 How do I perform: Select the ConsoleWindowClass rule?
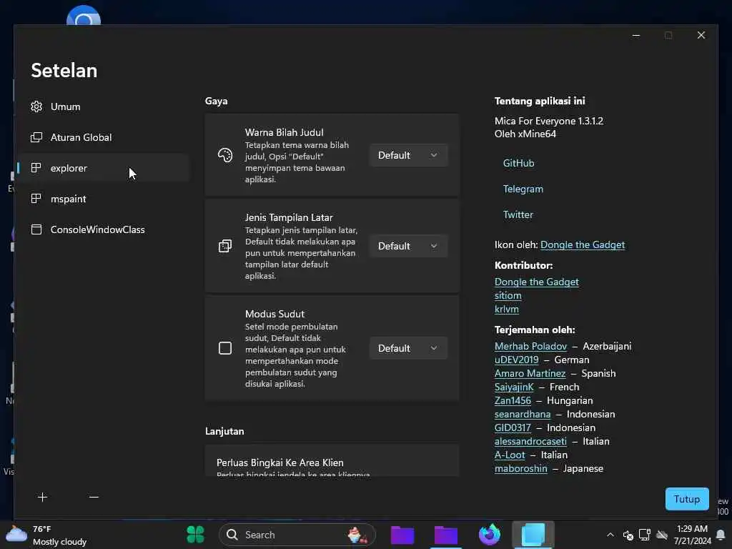coord(104,229)
